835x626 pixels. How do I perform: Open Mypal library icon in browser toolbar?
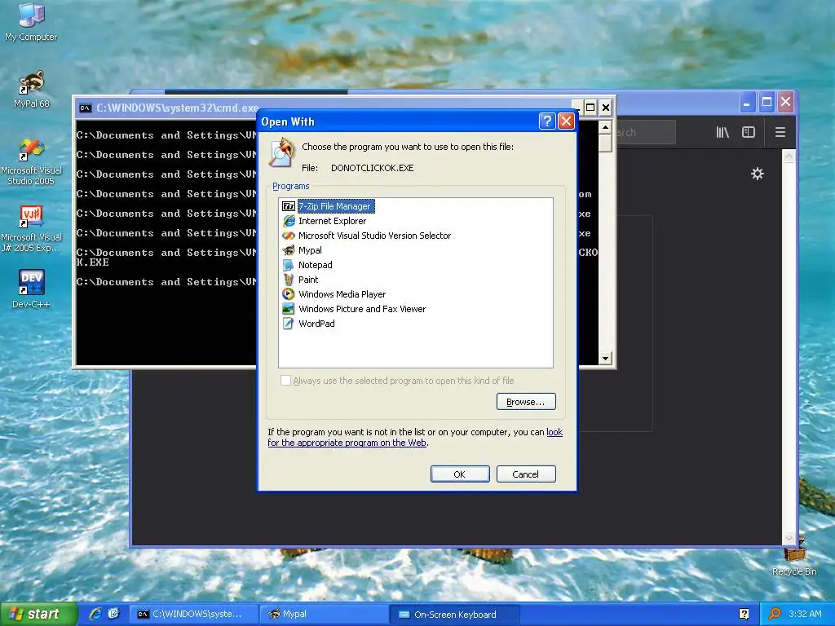point(722,132)
